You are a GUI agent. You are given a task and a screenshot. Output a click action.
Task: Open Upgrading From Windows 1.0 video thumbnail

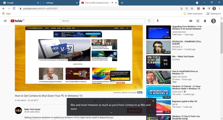tap(158, 32)
